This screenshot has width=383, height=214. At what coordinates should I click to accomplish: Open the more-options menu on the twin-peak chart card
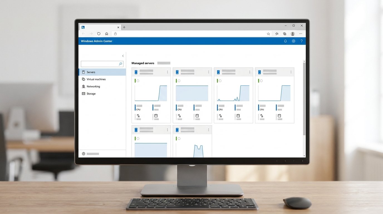[x=209, y=130]
